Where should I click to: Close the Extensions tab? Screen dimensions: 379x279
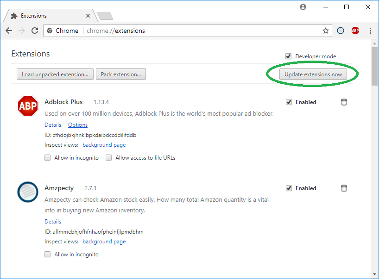coord(88,16)
